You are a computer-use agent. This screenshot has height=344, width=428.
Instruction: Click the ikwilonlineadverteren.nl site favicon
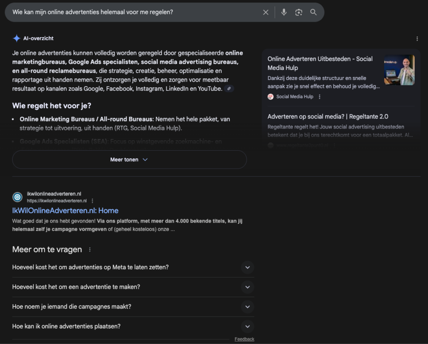18,197
